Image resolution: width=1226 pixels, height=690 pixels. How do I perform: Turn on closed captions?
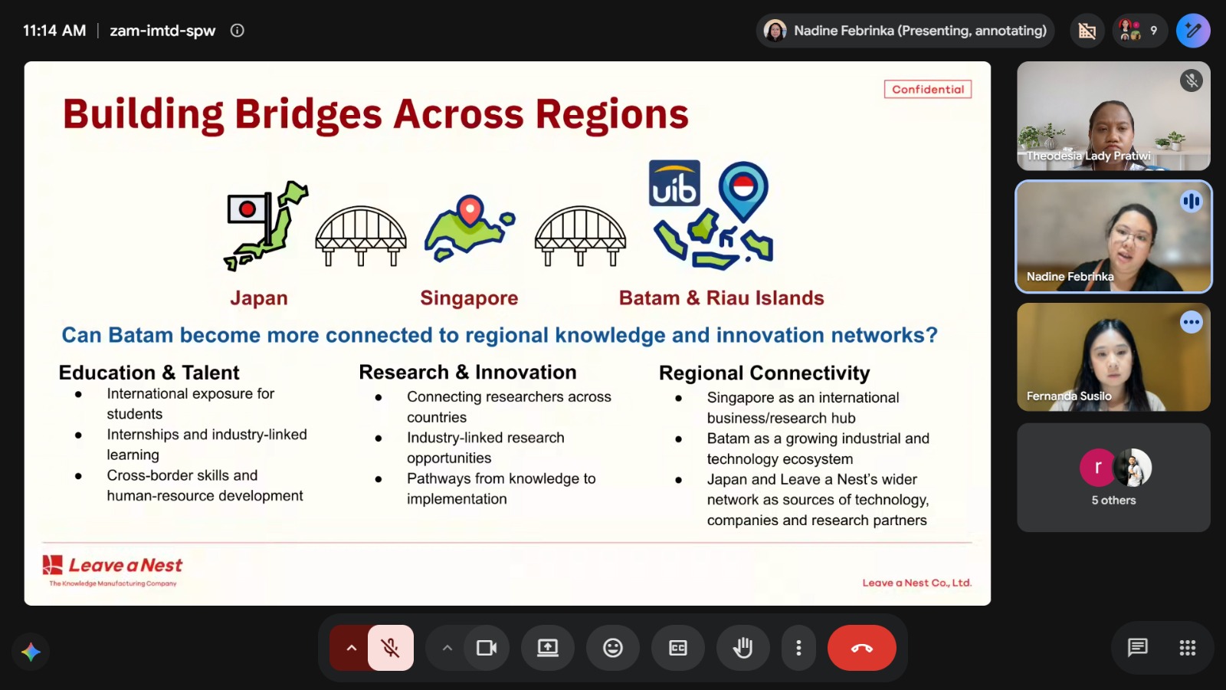click(678, 648)
